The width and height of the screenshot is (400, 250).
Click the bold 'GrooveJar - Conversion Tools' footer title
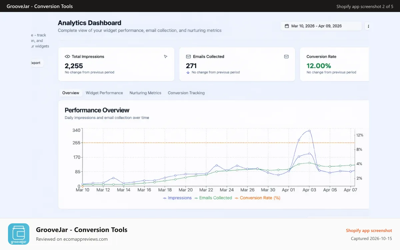click(82, 230)
